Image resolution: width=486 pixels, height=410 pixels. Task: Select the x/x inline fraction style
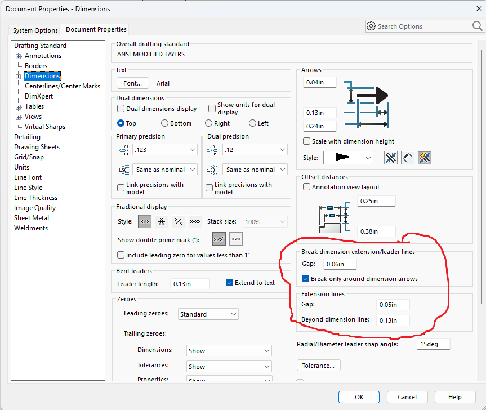[145, 222]
